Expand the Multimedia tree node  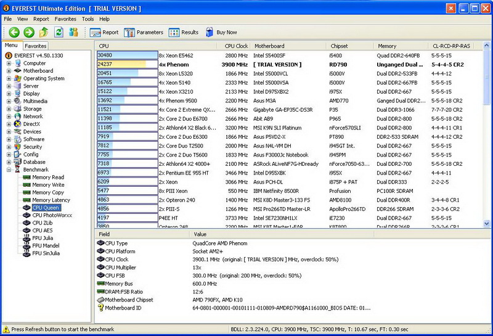point(9,101)
